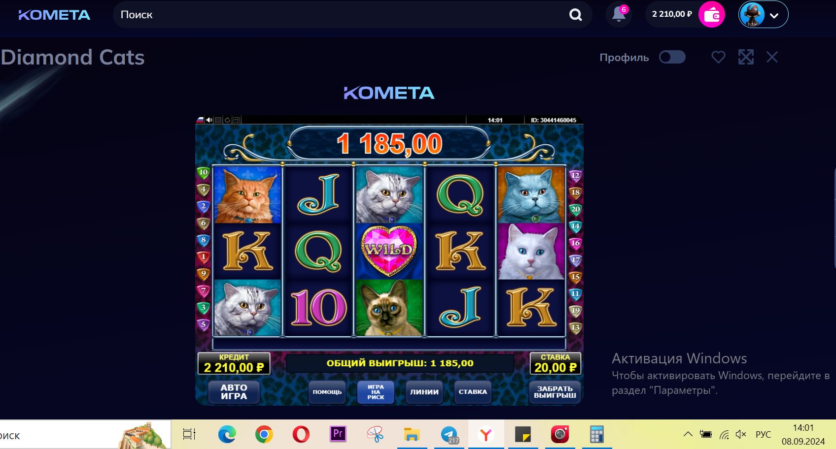Click the ЗАБРАТЬ ВЫИГРЫШ button
This screenshot has width=836, height=449.
(555, 392)
